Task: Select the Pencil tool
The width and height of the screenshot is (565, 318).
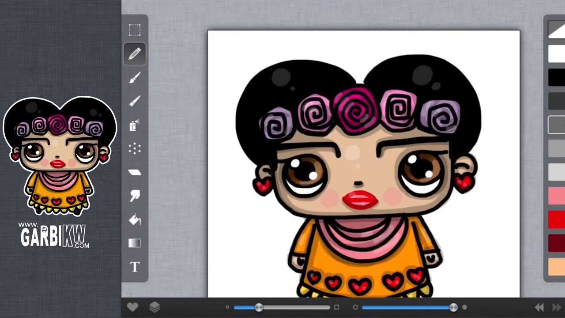Action: [135, 54]
